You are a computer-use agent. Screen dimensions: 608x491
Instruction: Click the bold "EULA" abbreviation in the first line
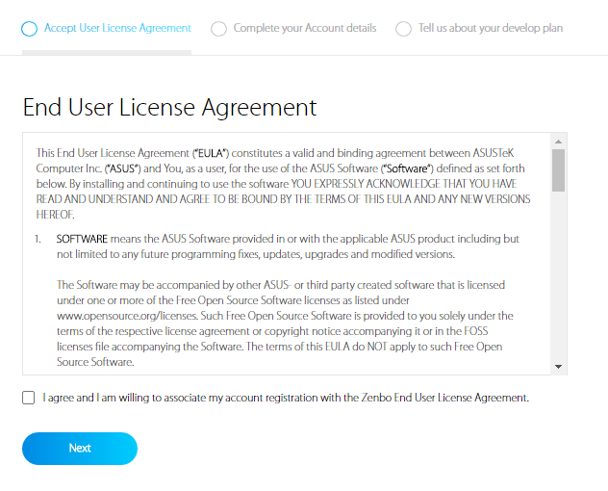pos(212,153)
